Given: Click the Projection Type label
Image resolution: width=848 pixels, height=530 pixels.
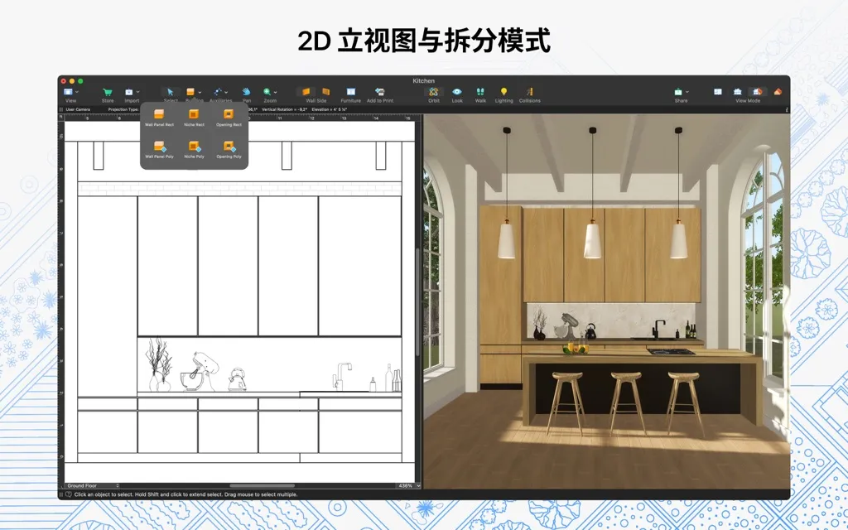Looking at the screenshot, I should pyautogui.click(x=123, y=109).
